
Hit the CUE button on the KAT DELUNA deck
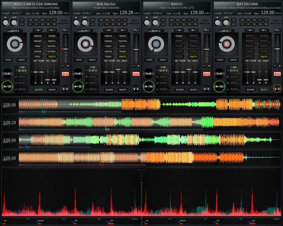click(219, 73)
